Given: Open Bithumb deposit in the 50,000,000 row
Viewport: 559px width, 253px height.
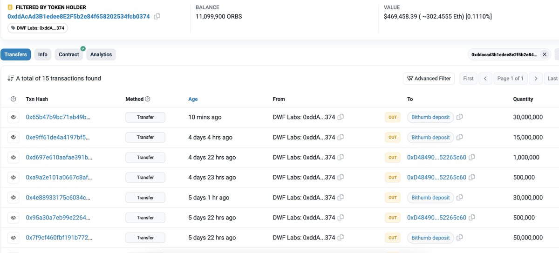Looking at the screenshot, I should coord(430,238).
